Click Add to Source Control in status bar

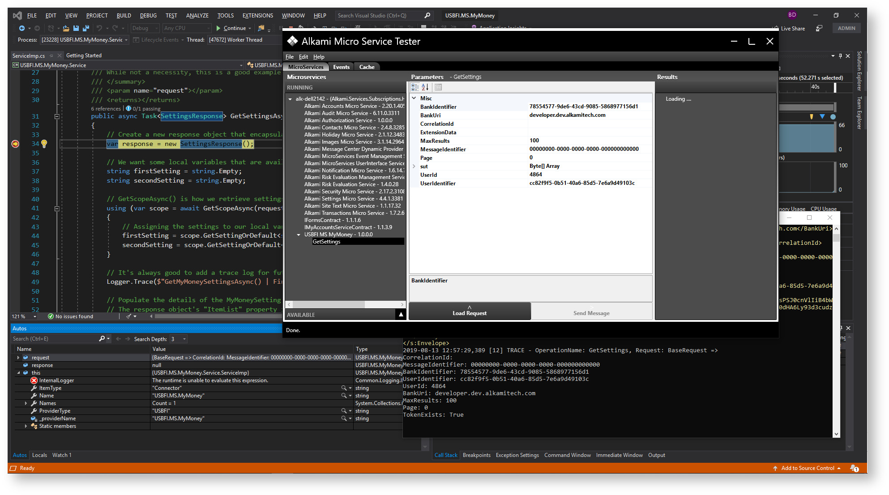click(807, 468)
